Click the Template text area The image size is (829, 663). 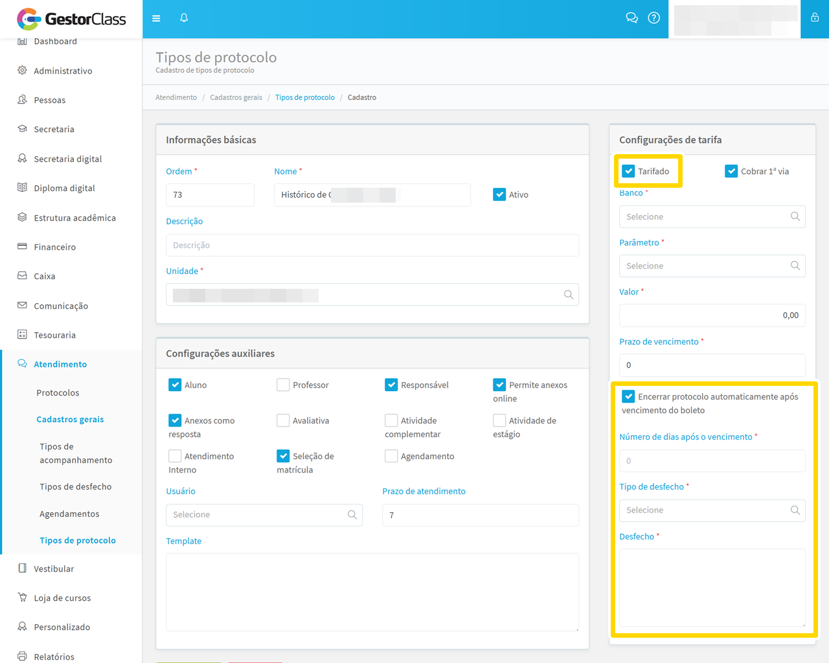(x=372, y=592)
